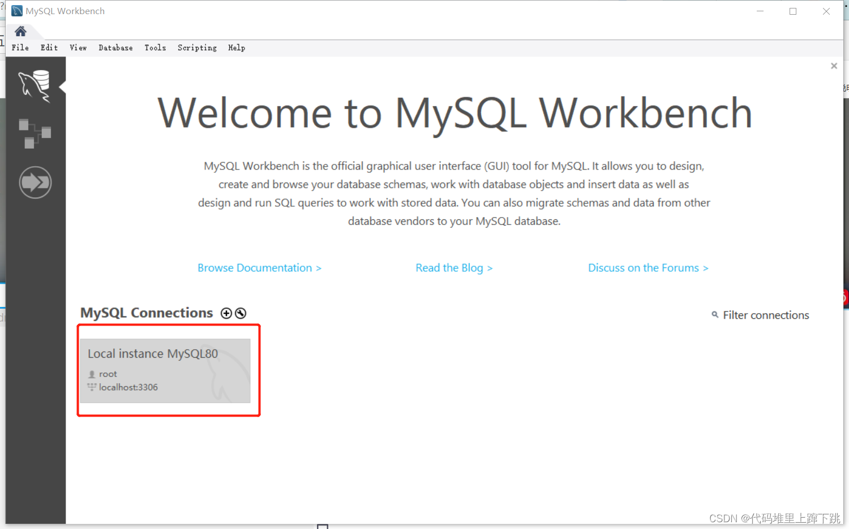The height and width of the screenshot is (529, 849).
Task: Click the MySQL Workbench title bar icon
Action: pos(17,11)
